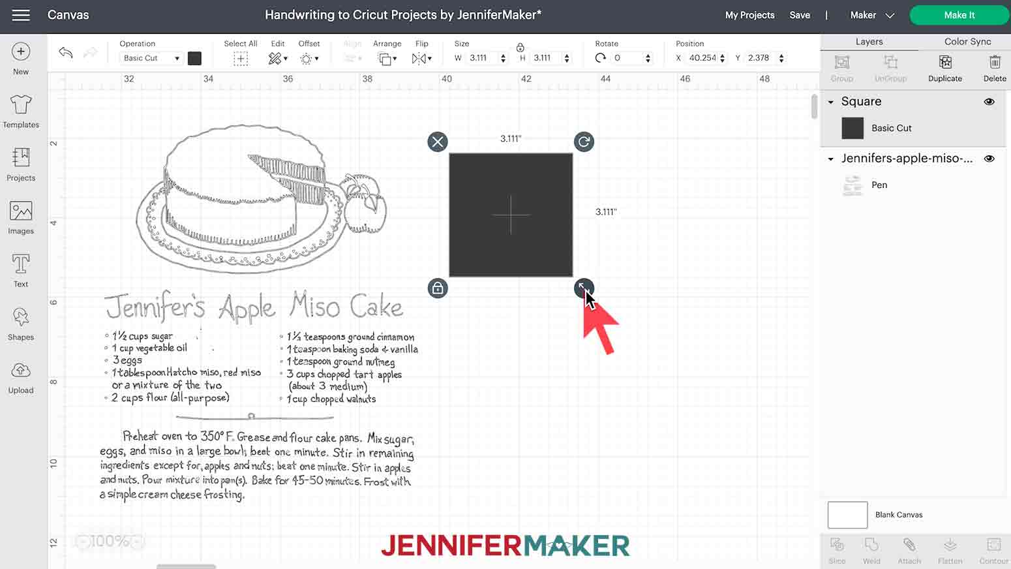
Task: Click the Slice tool
Action: (x=837, y=551)
